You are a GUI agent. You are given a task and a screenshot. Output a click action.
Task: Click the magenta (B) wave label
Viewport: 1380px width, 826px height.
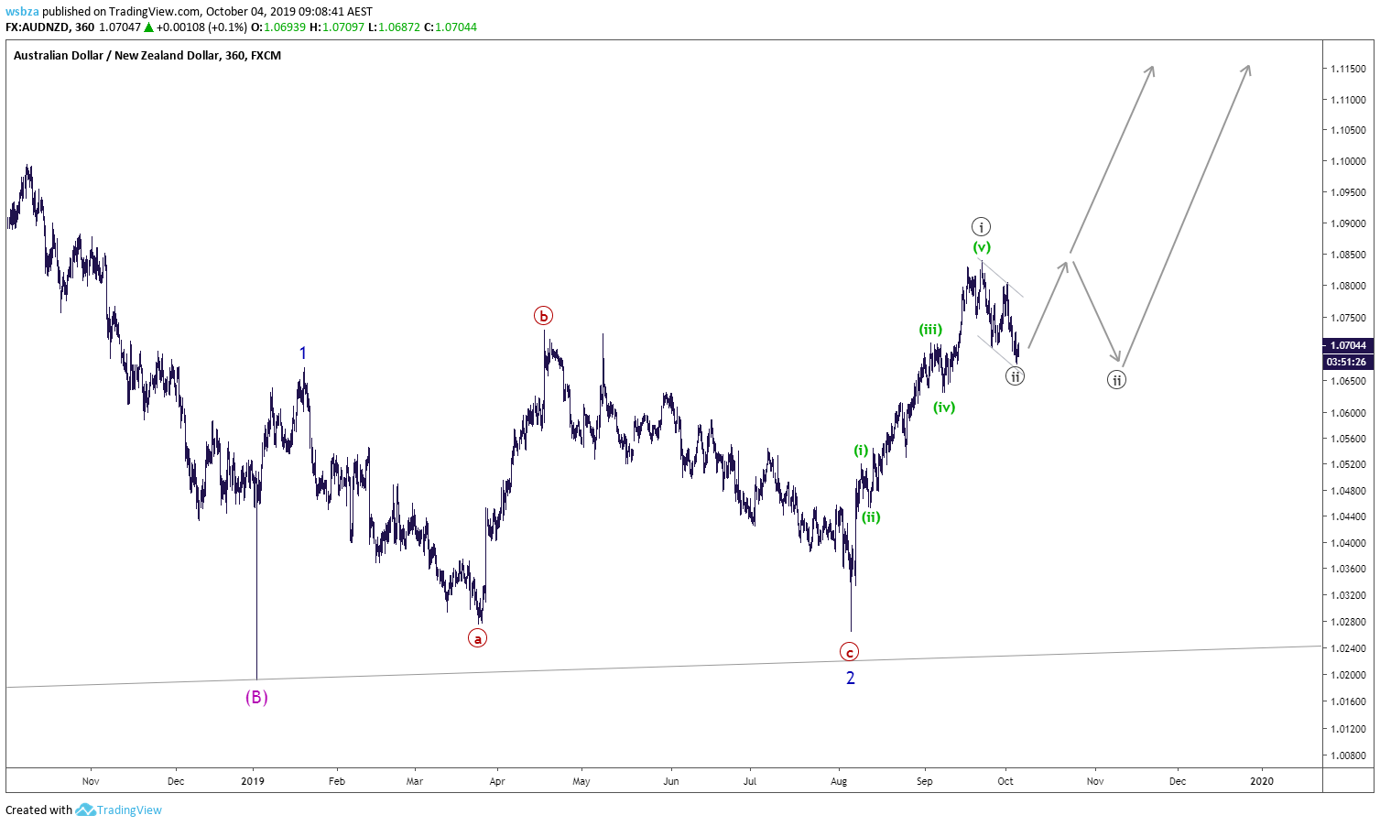tap(256, 697)
